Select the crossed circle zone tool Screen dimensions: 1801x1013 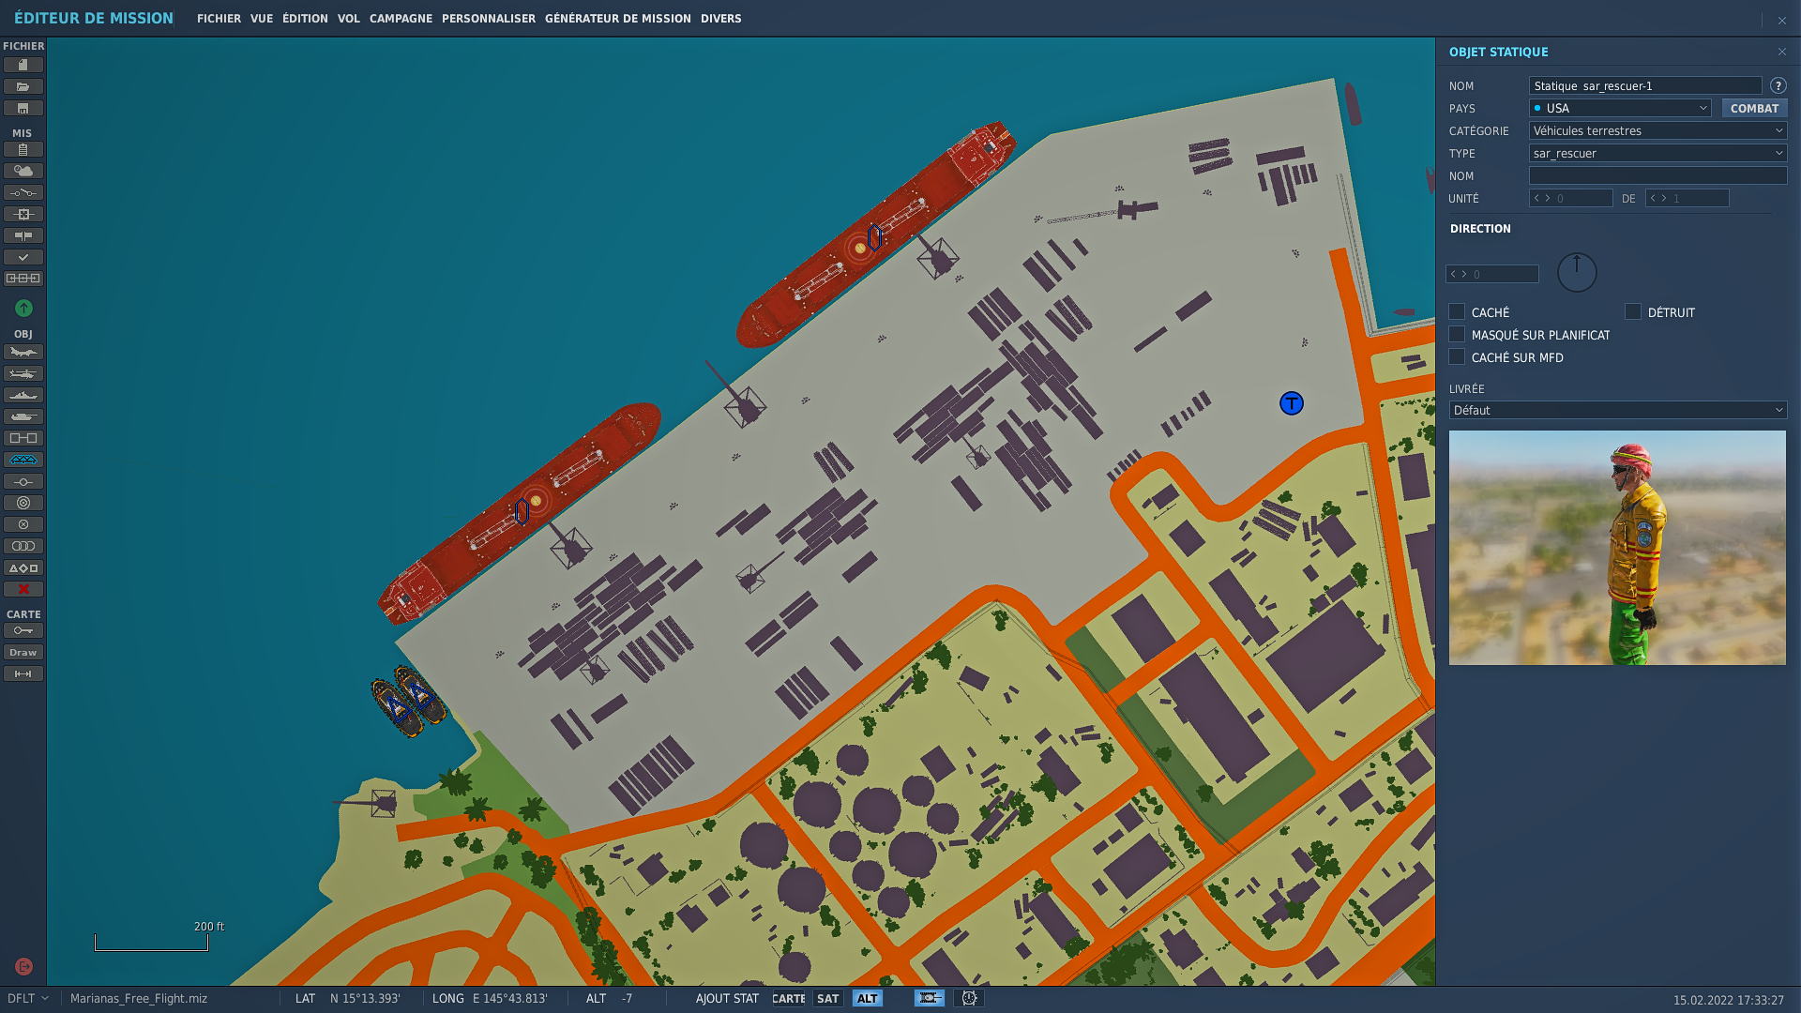click(x=23, y=524)
